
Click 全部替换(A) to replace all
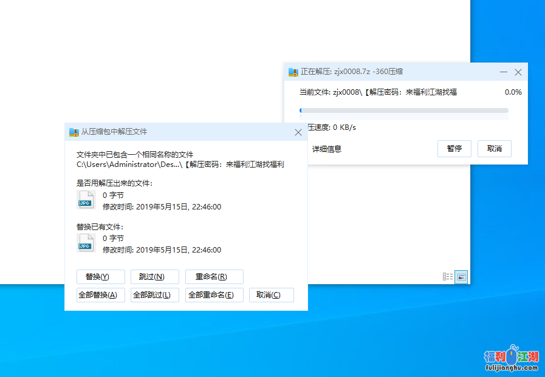(101, 295)
